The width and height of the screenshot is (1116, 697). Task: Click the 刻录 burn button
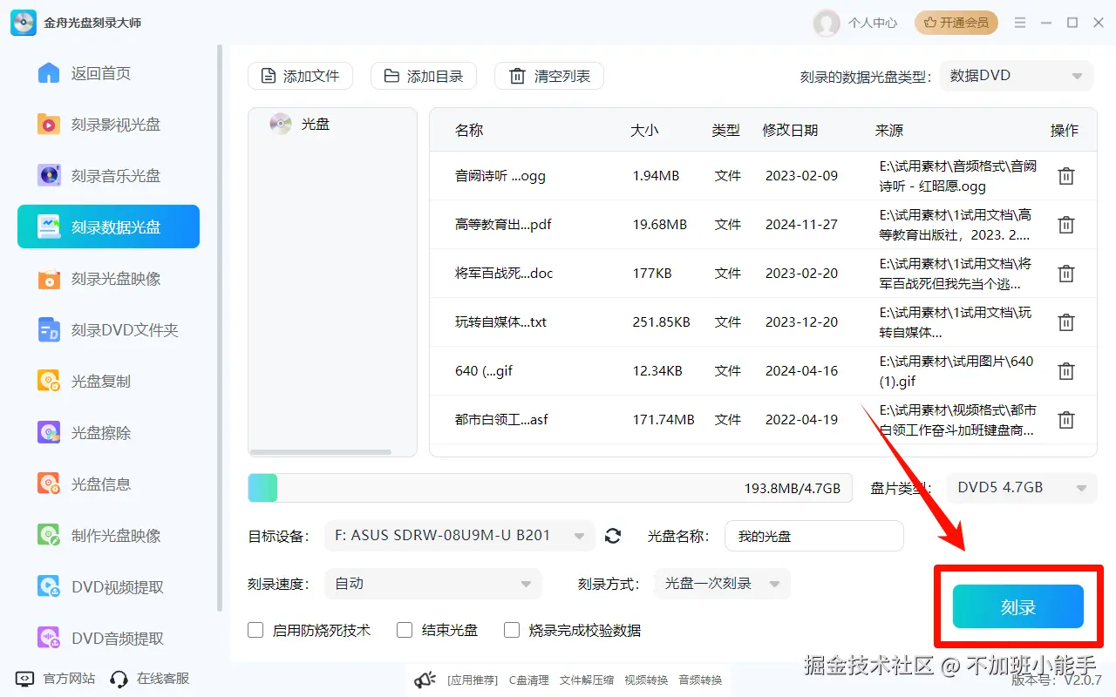[x=1017, y=606]
